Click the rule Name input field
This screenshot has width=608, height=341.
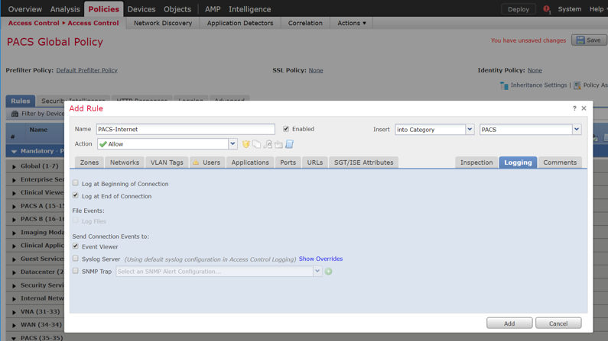[x=185, y=130]
